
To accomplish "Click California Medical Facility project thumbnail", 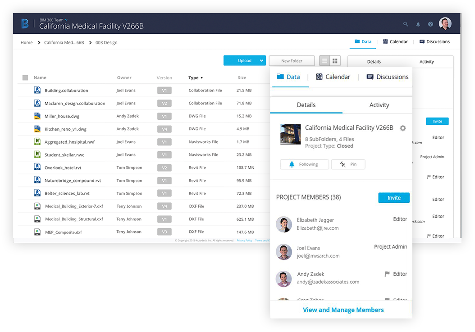I will [291, 134].
